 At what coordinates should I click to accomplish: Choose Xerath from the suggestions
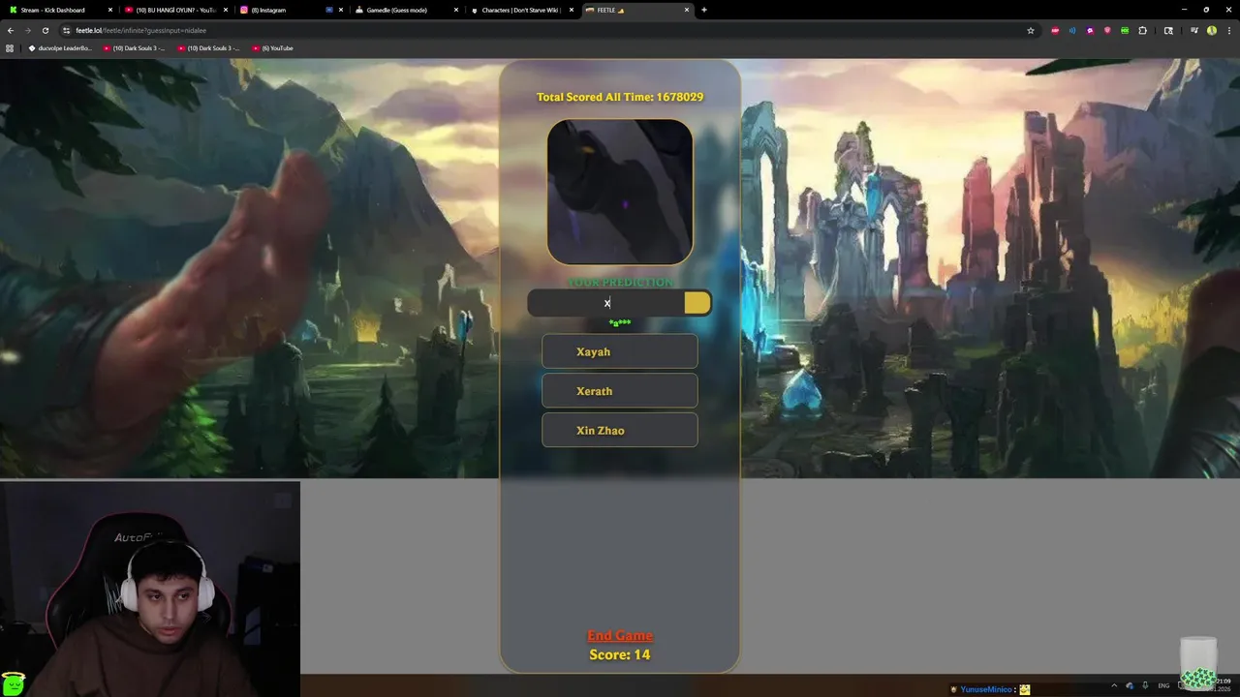(620, 391)
